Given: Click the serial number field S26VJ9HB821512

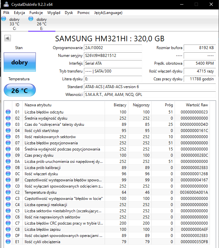Looking at the screenshot, I should click(113, 56).
